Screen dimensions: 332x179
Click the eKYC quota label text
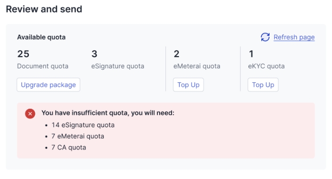click(266, 66)
